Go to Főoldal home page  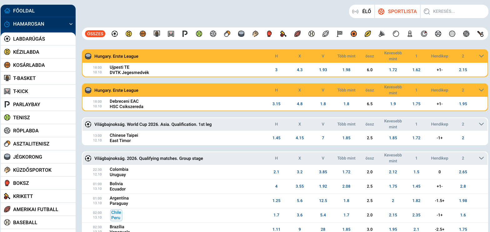(38, 11)
